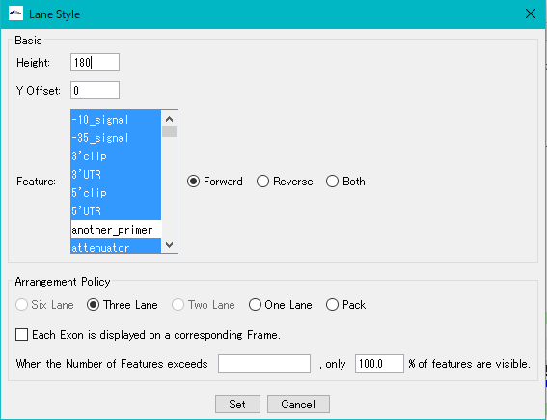Image resolution: width=547 pixels, height=420 pixels.
Task: Focus the Number of Features exceeds field
Action: pyautogui.click(x=264, y=363)
